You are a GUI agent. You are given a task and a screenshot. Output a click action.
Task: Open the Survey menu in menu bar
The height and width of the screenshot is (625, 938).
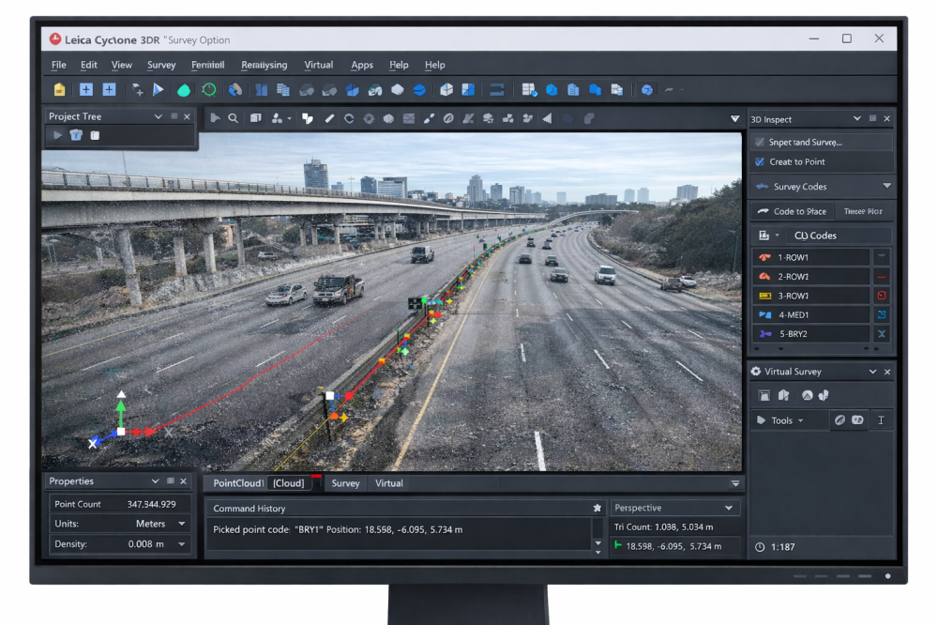pos(161,65)
